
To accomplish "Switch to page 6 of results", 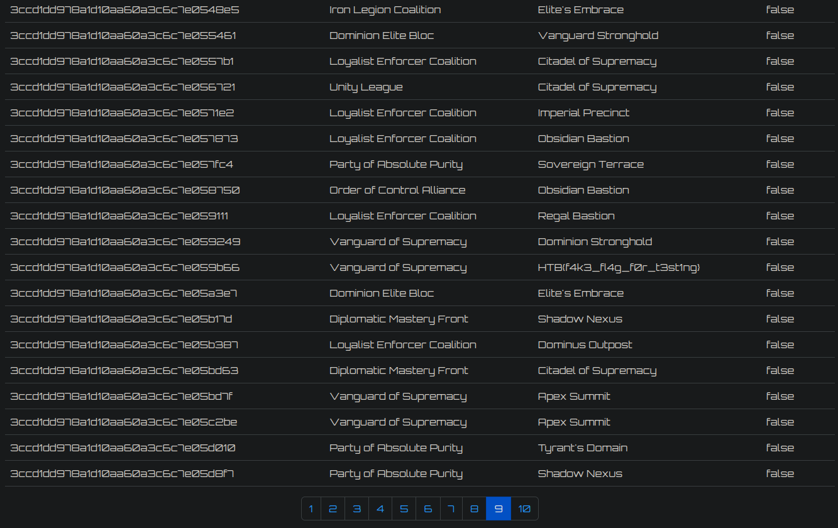I will tap(427, 509).
